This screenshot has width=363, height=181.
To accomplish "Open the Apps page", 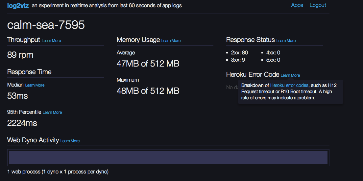I will tap(297, 5).
